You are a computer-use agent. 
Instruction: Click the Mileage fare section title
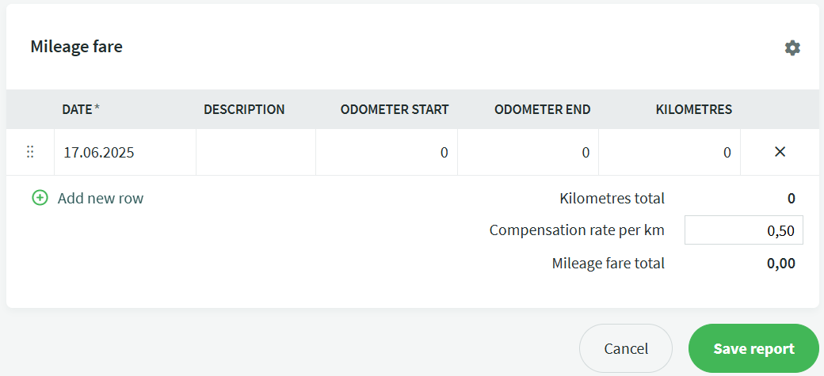pyautogui.click(x=77, y=47)
